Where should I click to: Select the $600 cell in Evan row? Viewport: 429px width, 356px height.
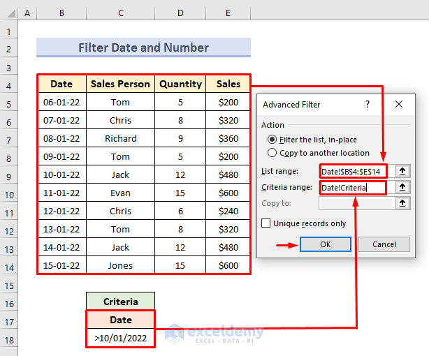228,193
